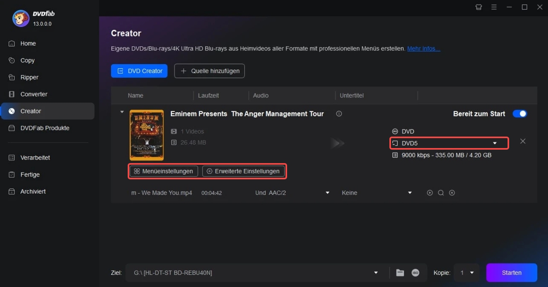Open the hamburger menu in title bar
The width and height of the screenshot is (548, 287).
(x=494, y=7)
